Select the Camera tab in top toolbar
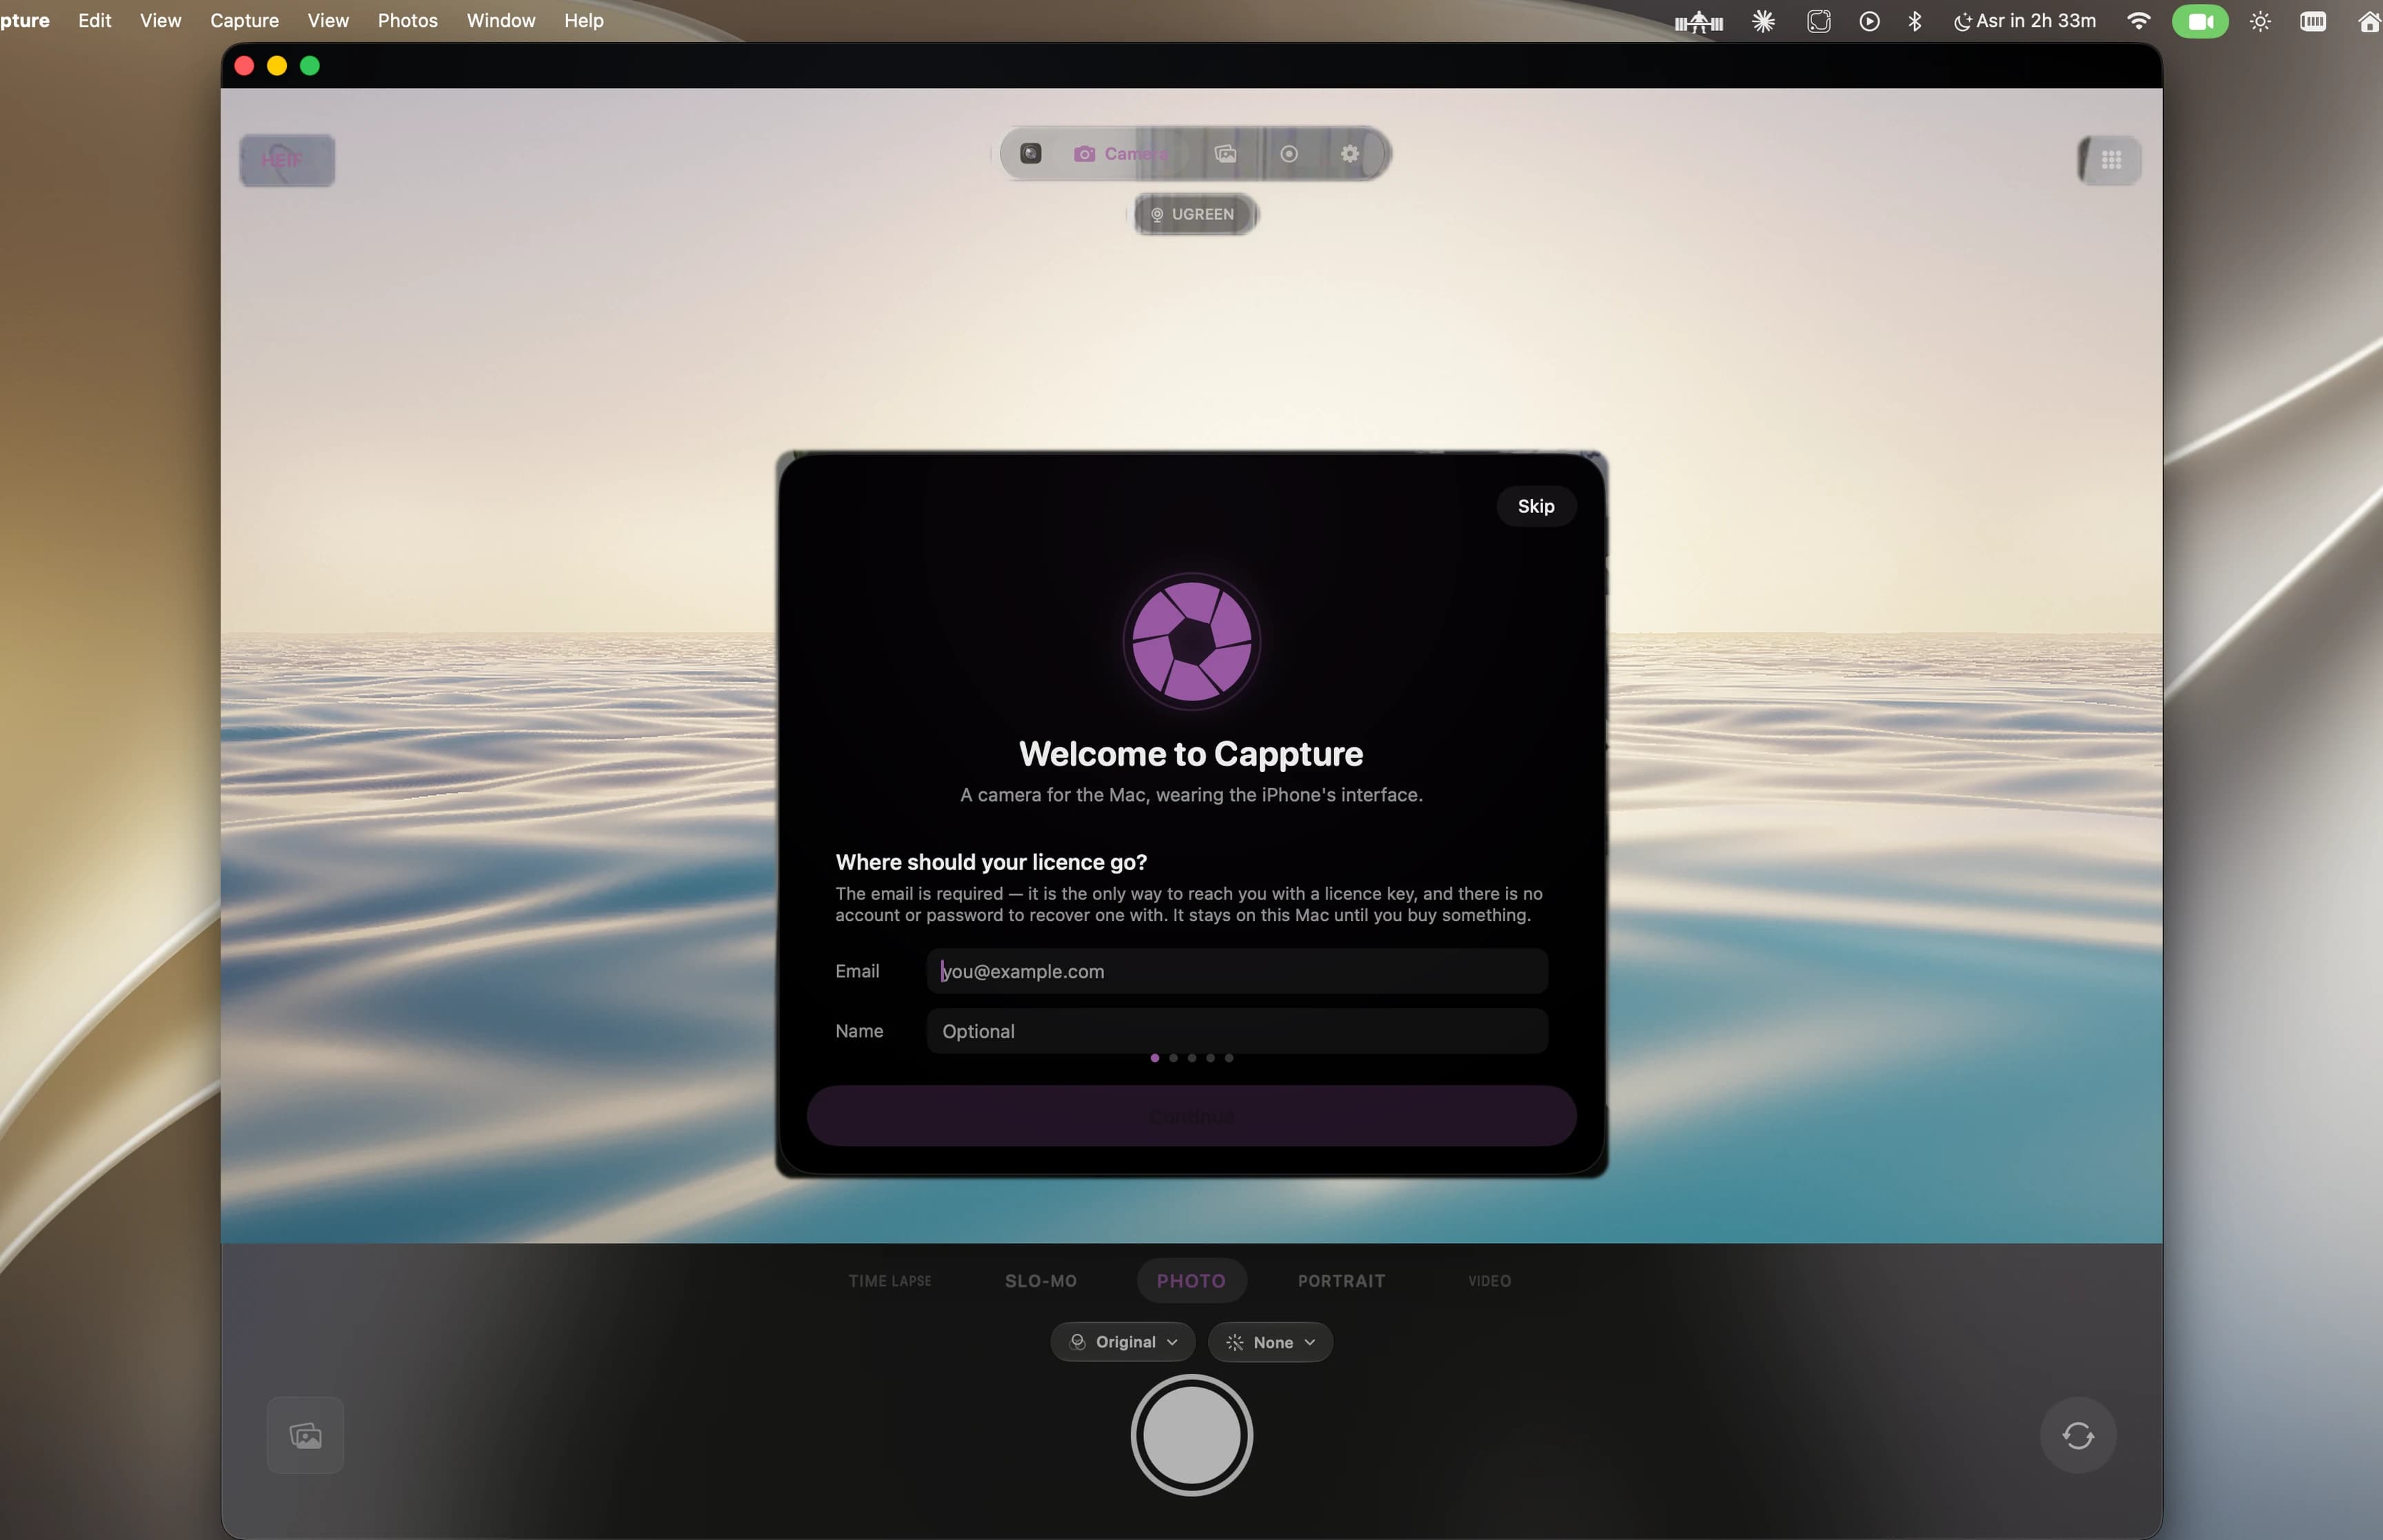 coord(1121,153)
